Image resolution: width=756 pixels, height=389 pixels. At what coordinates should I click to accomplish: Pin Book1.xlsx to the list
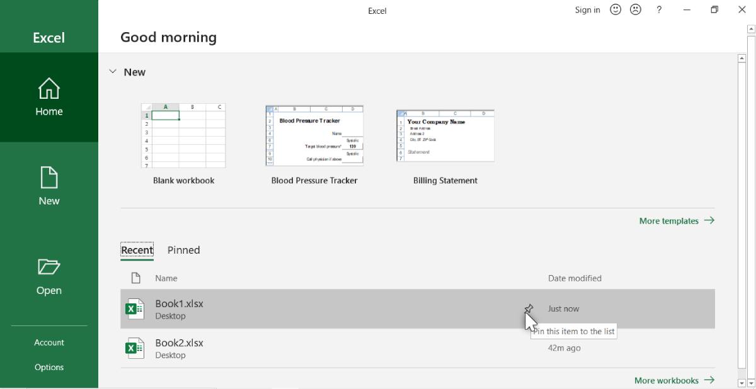(x=529, y=308)
